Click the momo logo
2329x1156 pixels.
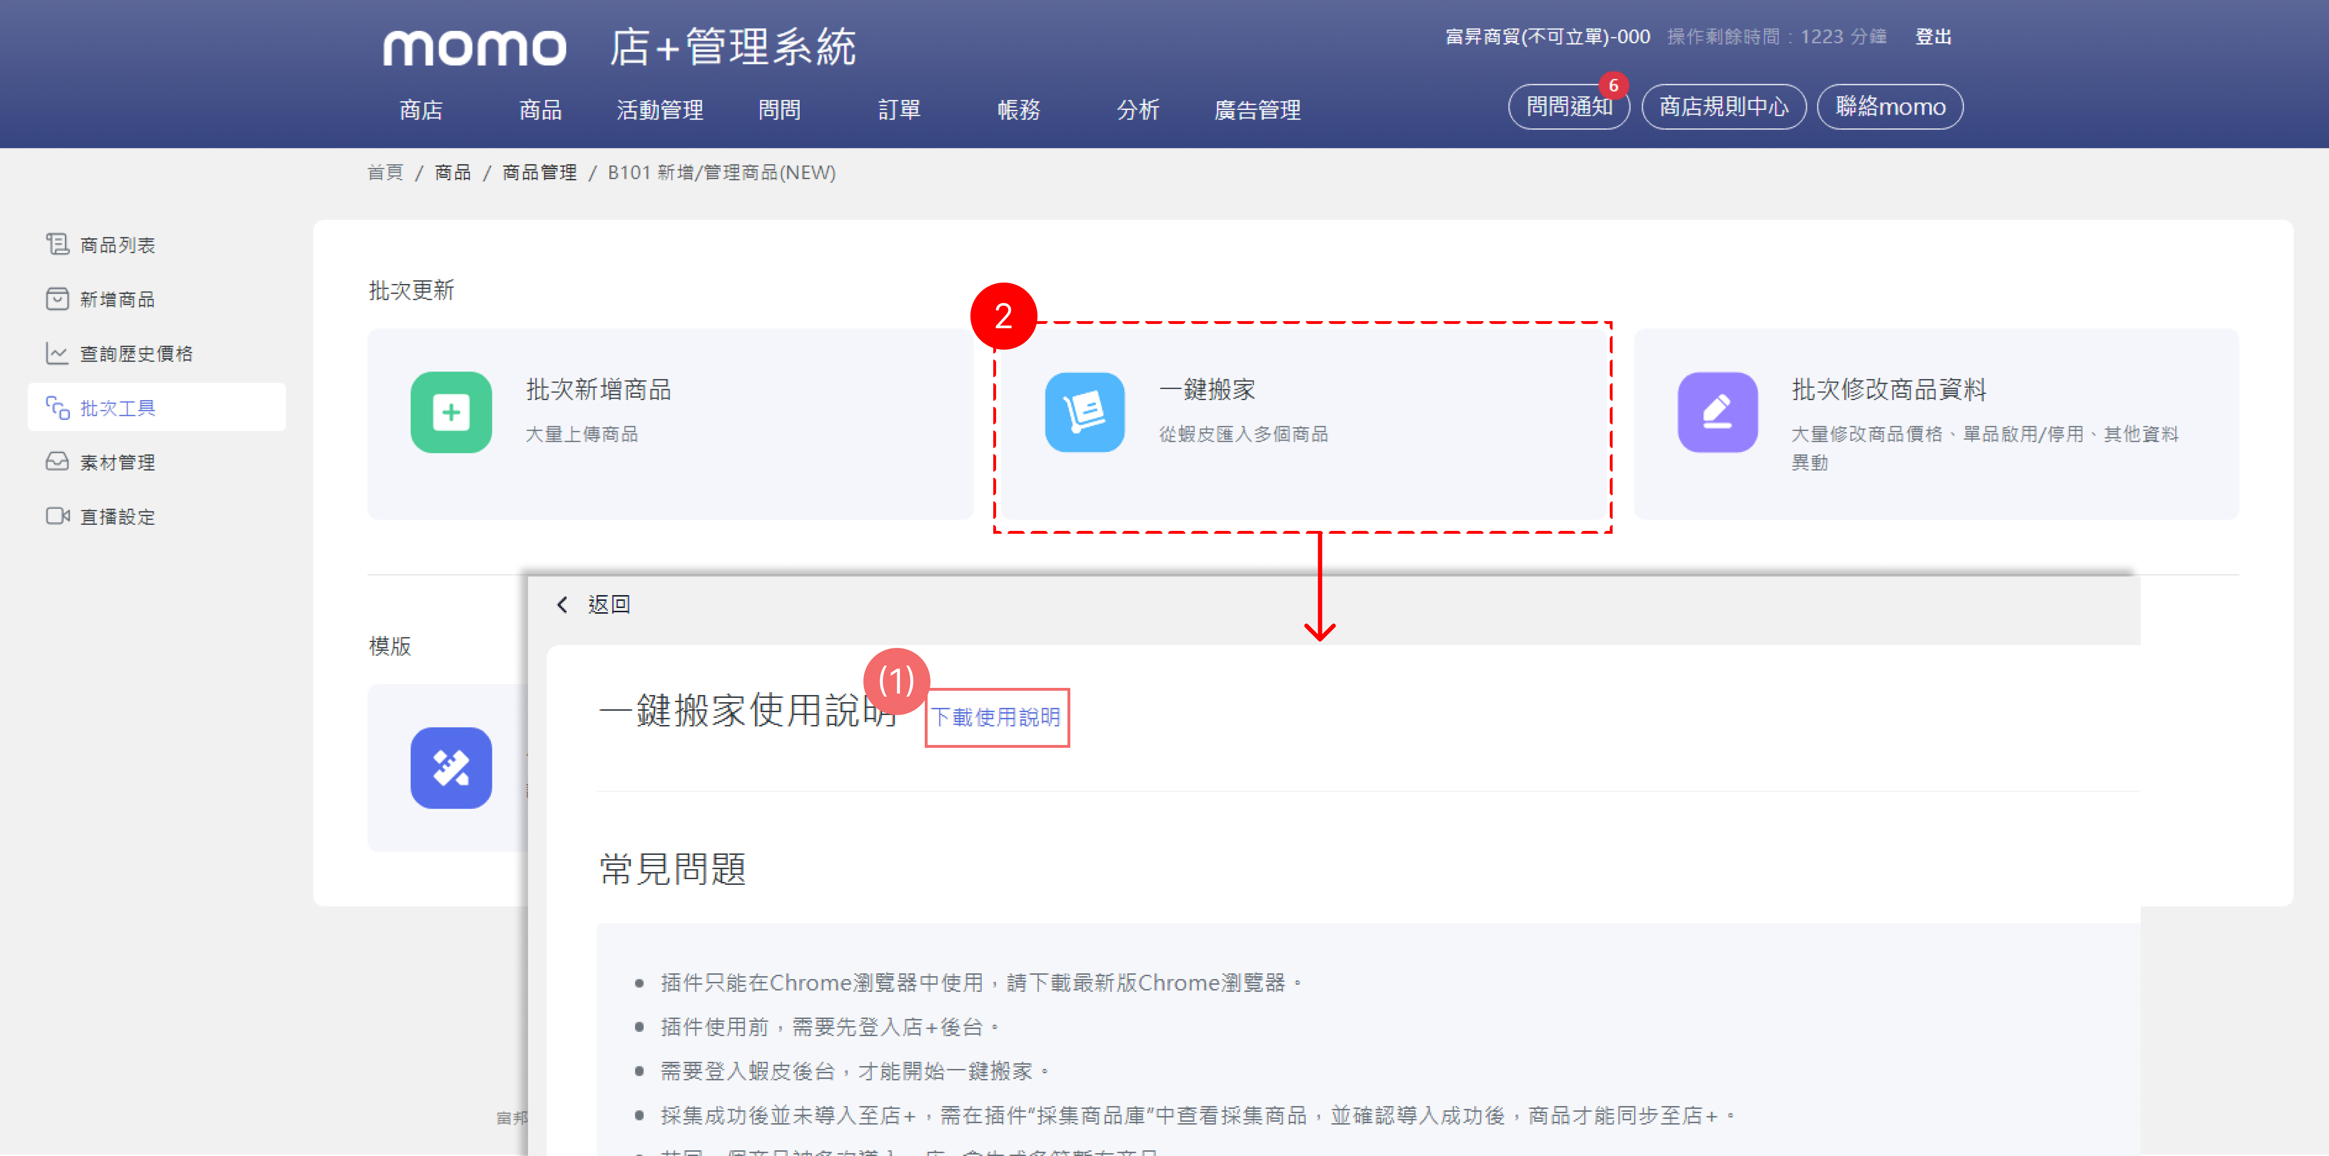(475, 48)
